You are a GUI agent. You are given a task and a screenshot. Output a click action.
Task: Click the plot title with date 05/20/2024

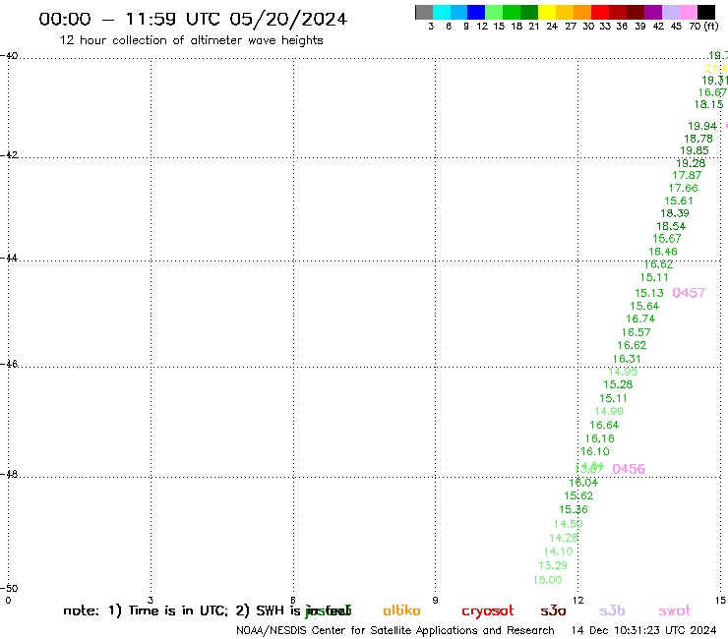(193, 20)
